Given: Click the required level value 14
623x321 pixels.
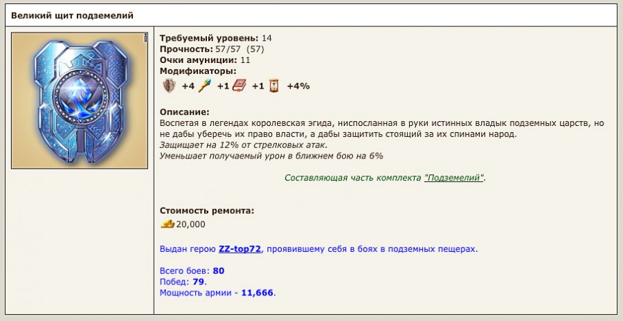Looking at the screenshot, I should tap(267, 39).
